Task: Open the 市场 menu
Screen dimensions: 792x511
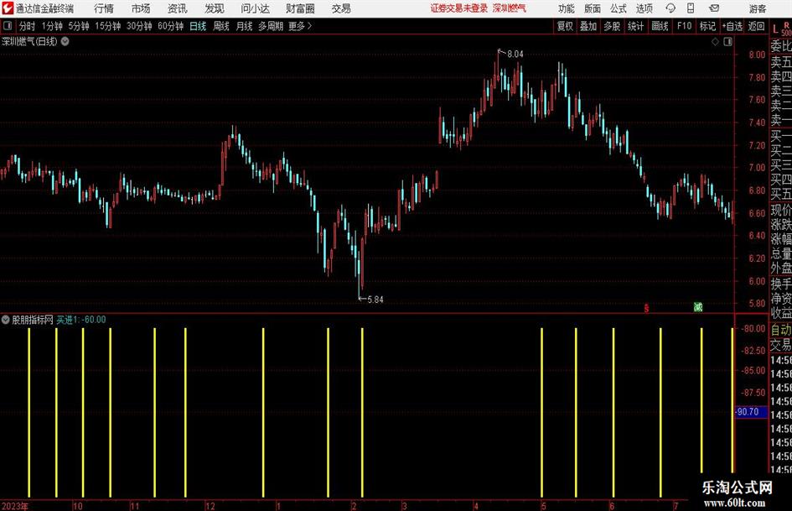Action: (x=141, y=8)
